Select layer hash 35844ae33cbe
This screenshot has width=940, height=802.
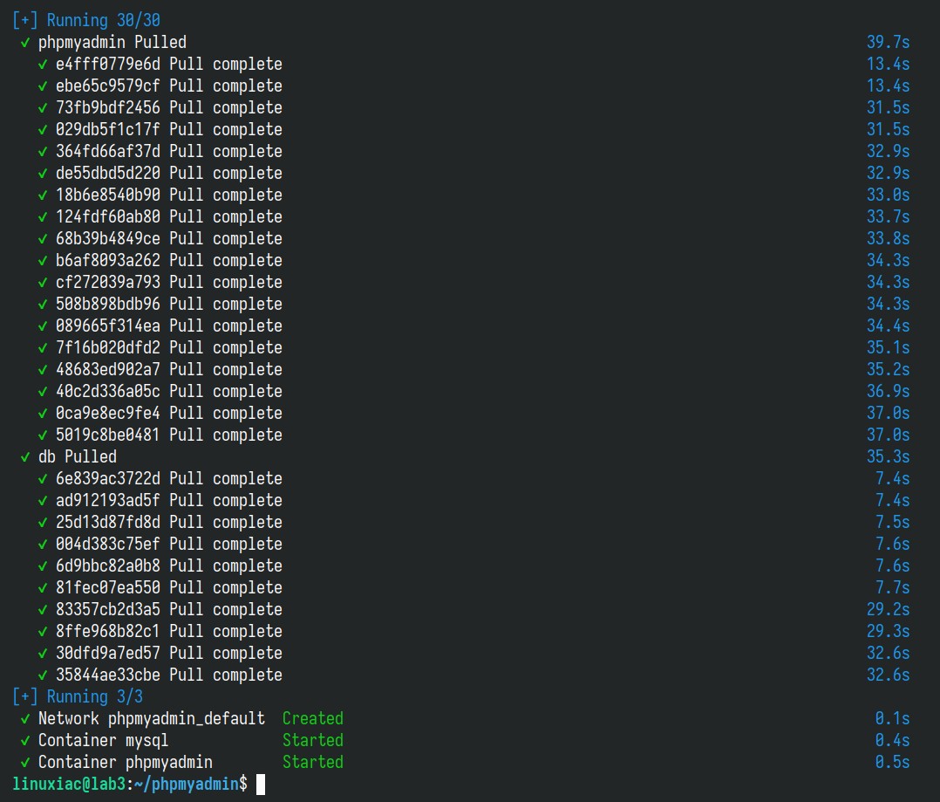click(x=108, y=675)
